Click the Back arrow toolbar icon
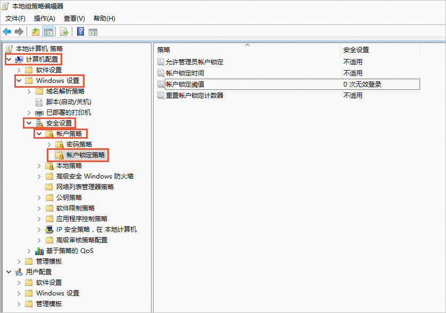Screen dimensions: 446x313 7,31
